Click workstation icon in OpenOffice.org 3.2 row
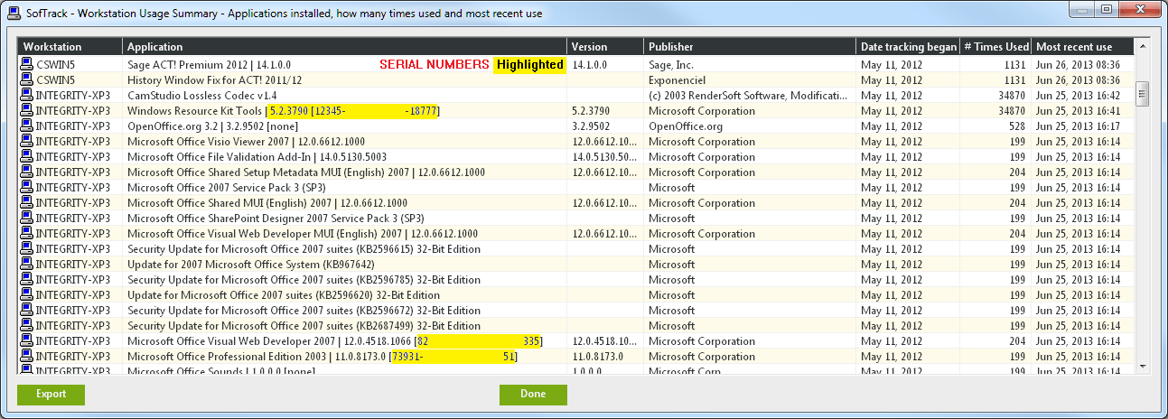 [26, 126]
